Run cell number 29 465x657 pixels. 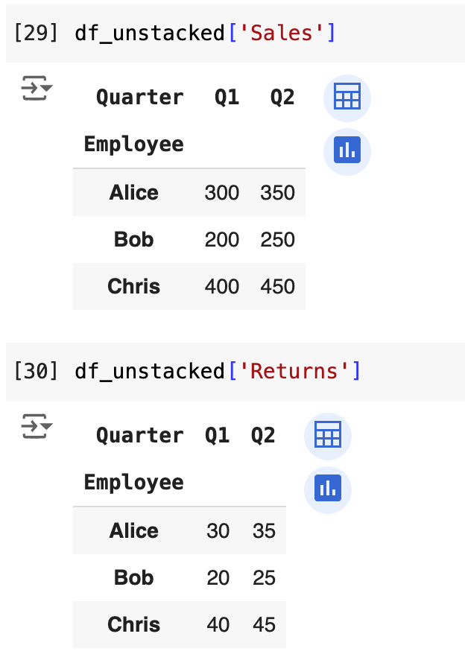(x=37, y=33)
